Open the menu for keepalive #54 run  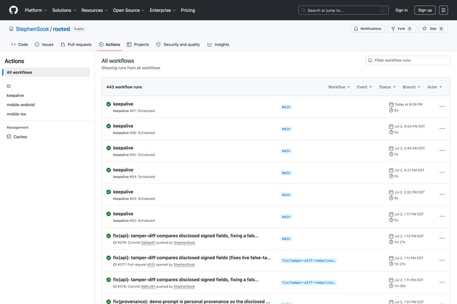[442, 173]
